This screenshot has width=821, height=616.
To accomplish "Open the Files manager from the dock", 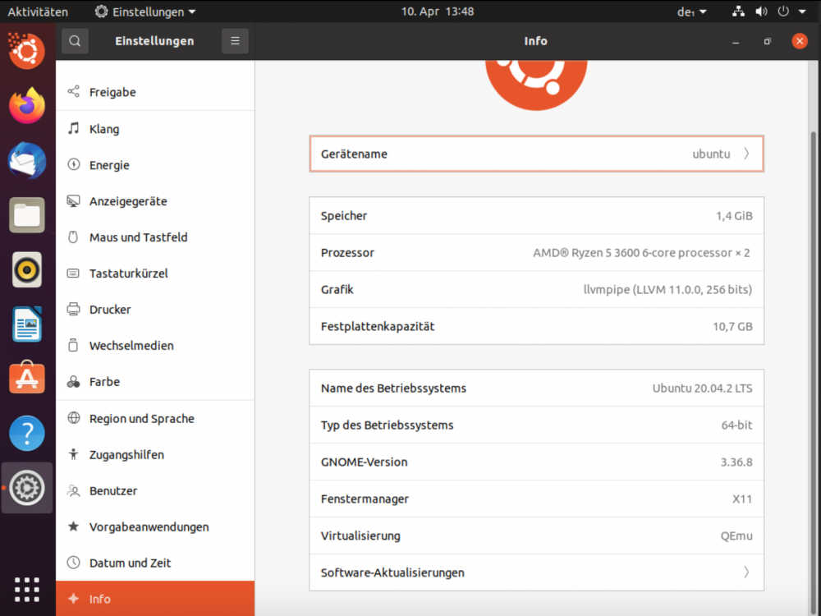I will pos(27,214).
